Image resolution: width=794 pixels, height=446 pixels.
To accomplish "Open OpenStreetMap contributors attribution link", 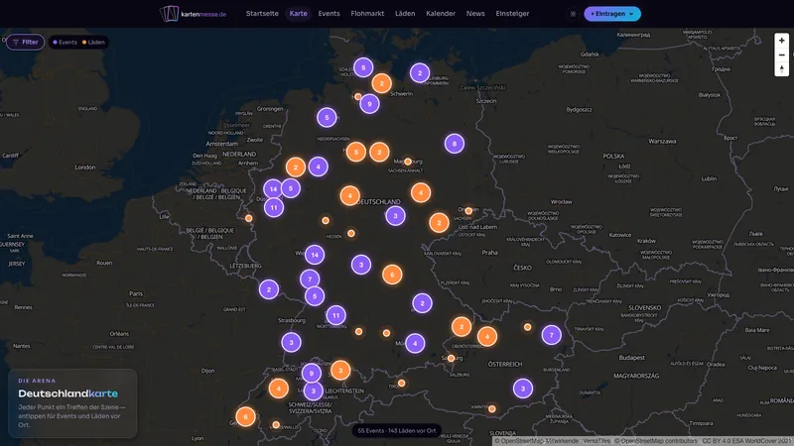I will pyautogui.click(x=656, y=441).
